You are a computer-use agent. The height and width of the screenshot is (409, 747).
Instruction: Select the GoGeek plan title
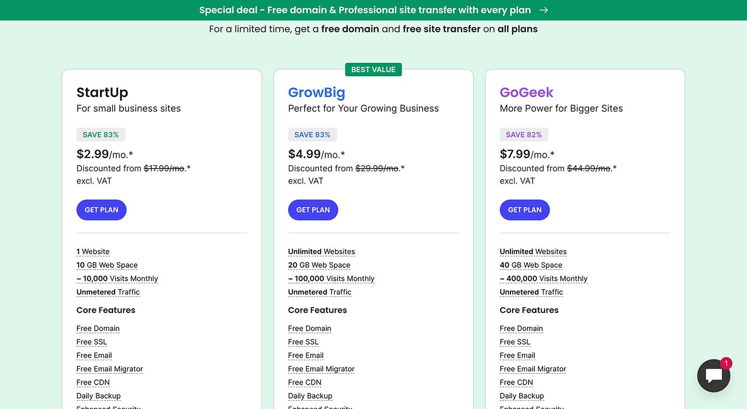pyautogui.click(x=527, y=92)
